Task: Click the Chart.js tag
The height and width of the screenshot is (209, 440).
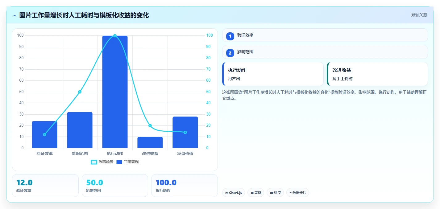Action: (x=234, y=193)
